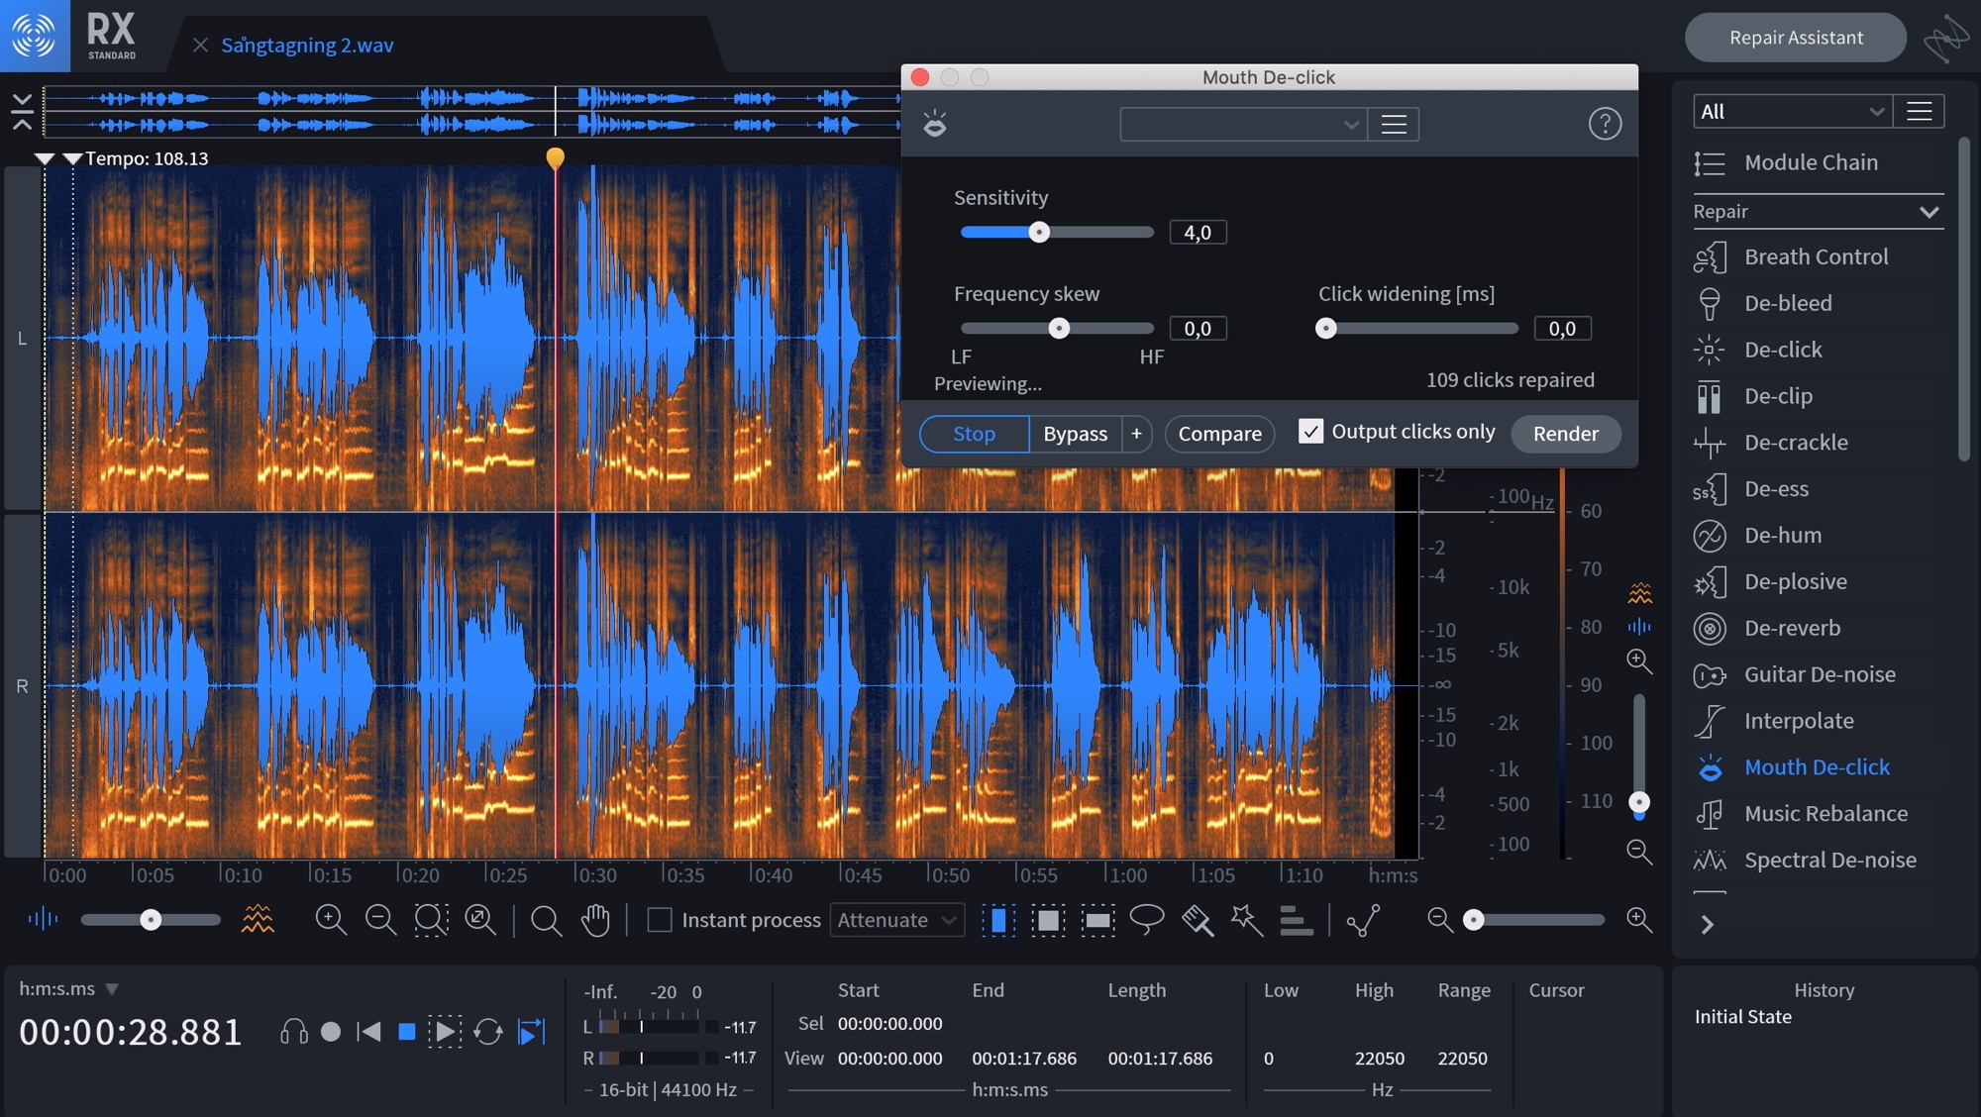Toggle the R channel
The width and height of the screenshot is (1981, 1117).
coord(22,686)
